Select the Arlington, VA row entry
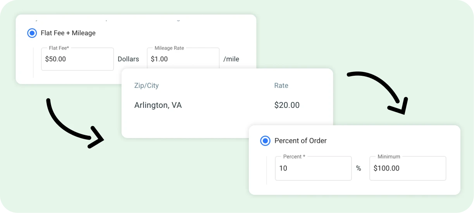This screenshot has width=474, height=213. click(158, 105)
